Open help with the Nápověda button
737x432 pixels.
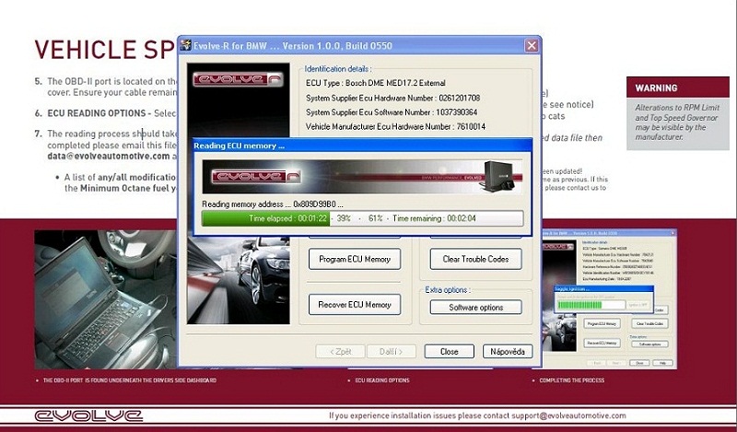click(x=508, y=351)
